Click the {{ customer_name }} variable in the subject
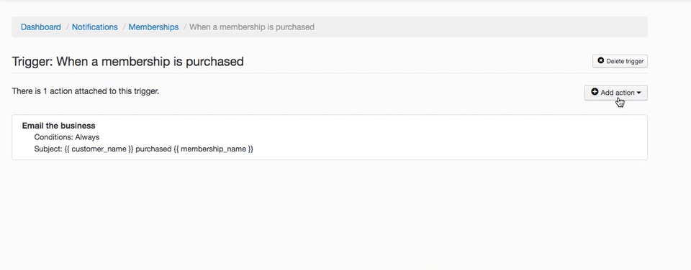This screenshot has height=270, width=691. [99, 149]
